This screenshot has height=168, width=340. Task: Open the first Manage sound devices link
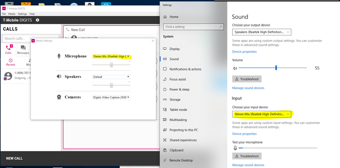click(248, 88)
